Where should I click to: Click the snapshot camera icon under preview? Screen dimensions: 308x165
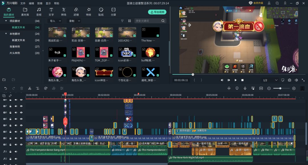coord(289,80)
